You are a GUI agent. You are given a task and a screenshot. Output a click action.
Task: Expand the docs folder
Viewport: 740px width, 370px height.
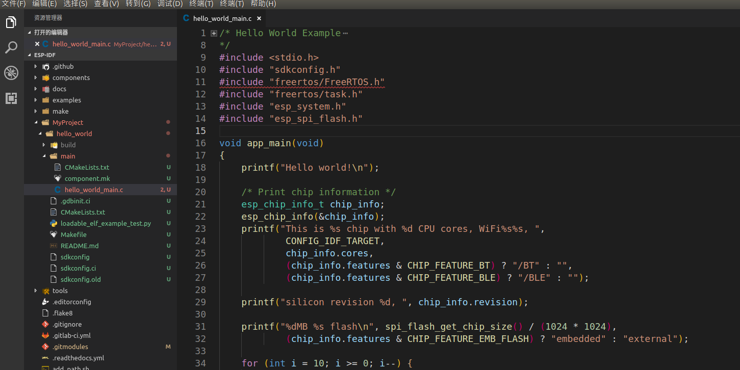pos(36,89)
